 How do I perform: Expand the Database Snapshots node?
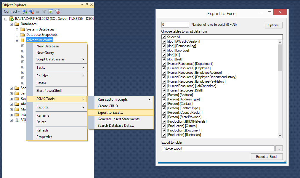(x=17, y=35)
